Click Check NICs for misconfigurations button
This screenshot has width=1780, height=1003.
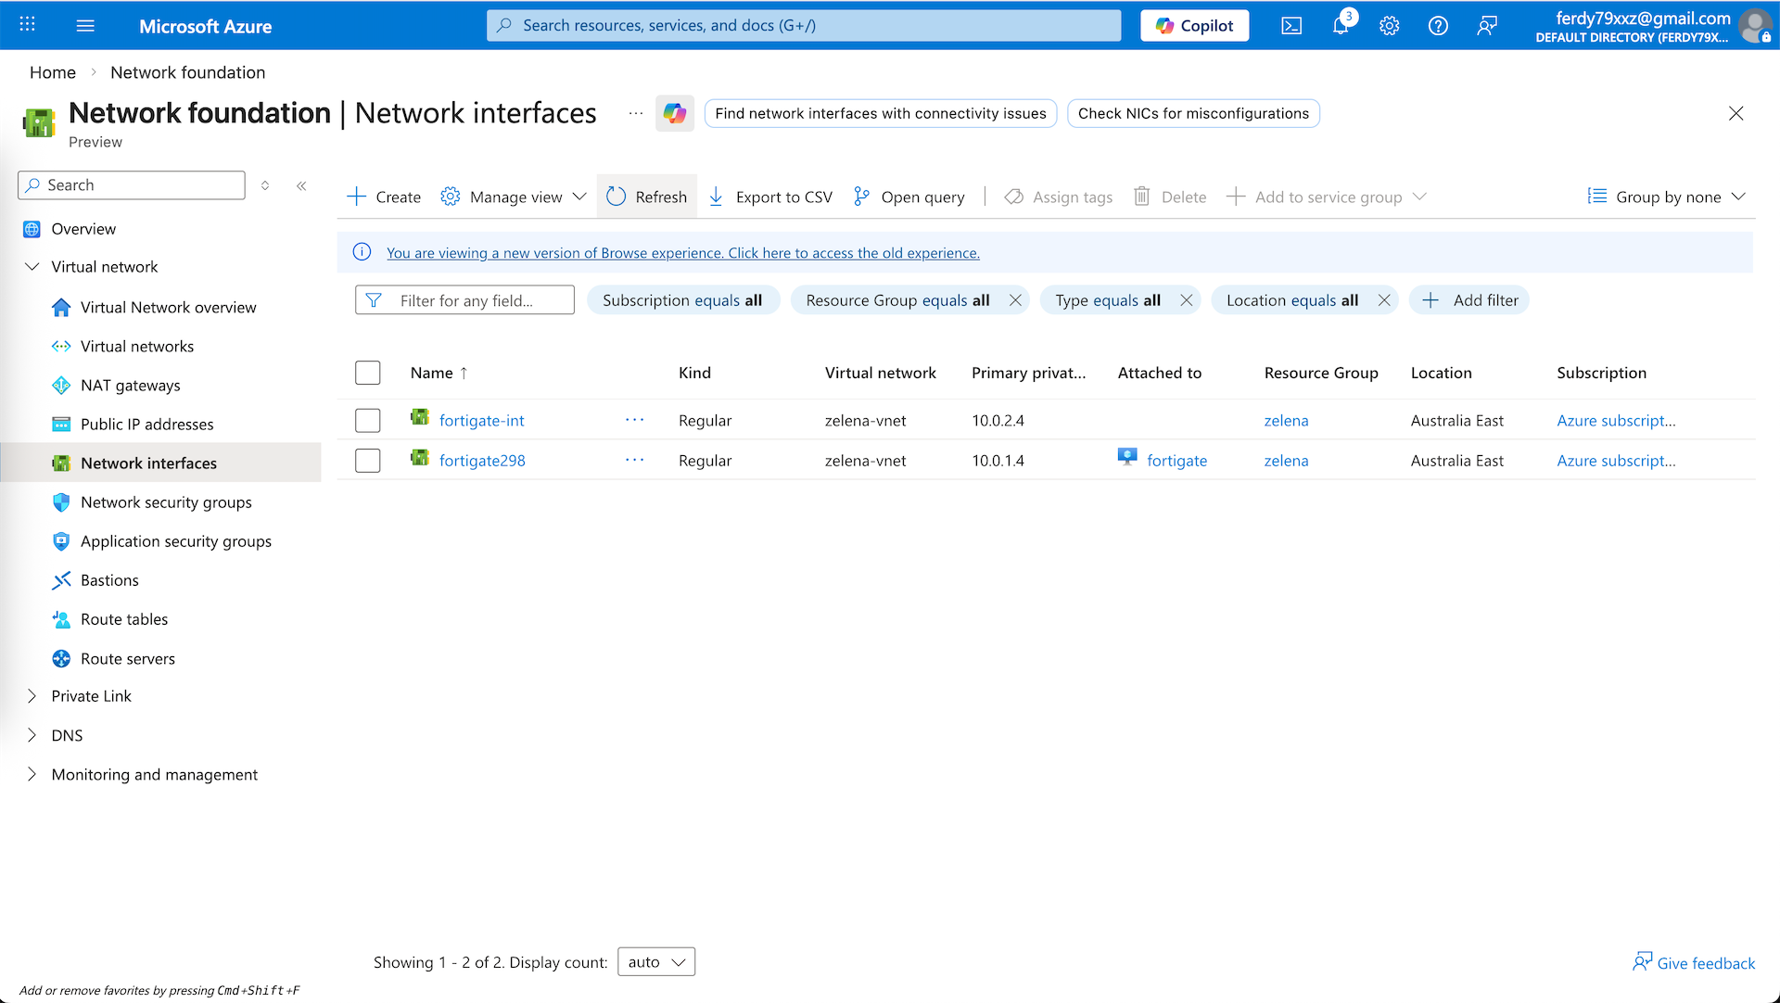(x=1193, y=113)
